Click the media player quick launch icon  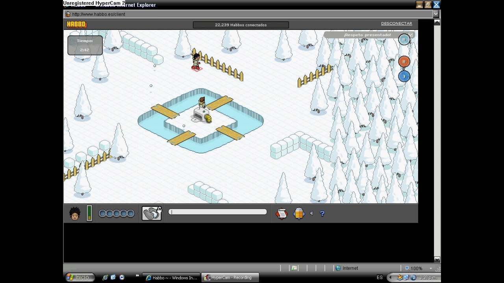pos(122,277)
